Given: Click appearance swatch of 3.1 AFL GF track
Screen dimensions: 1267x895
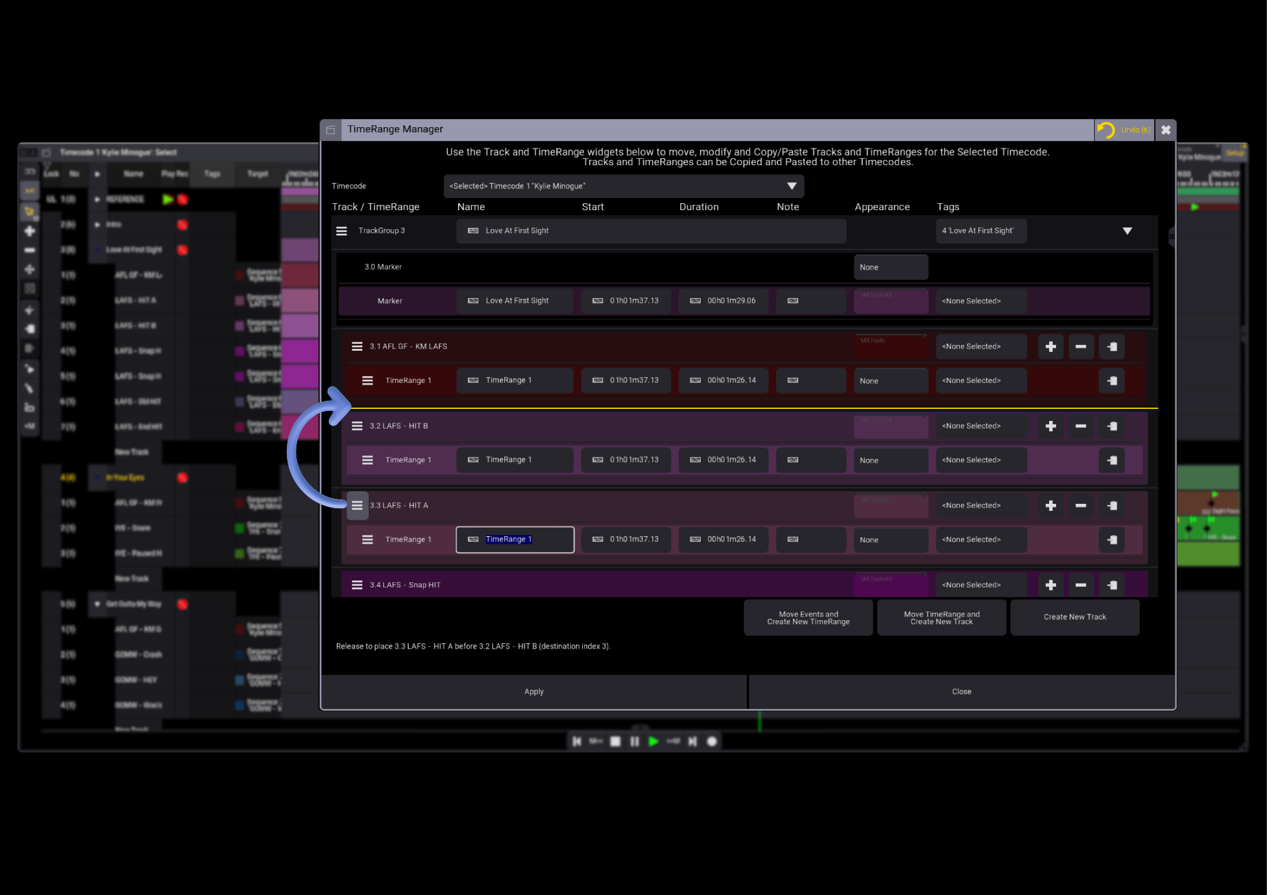Looking at the screenshot, I should click(x=891, y=347).
